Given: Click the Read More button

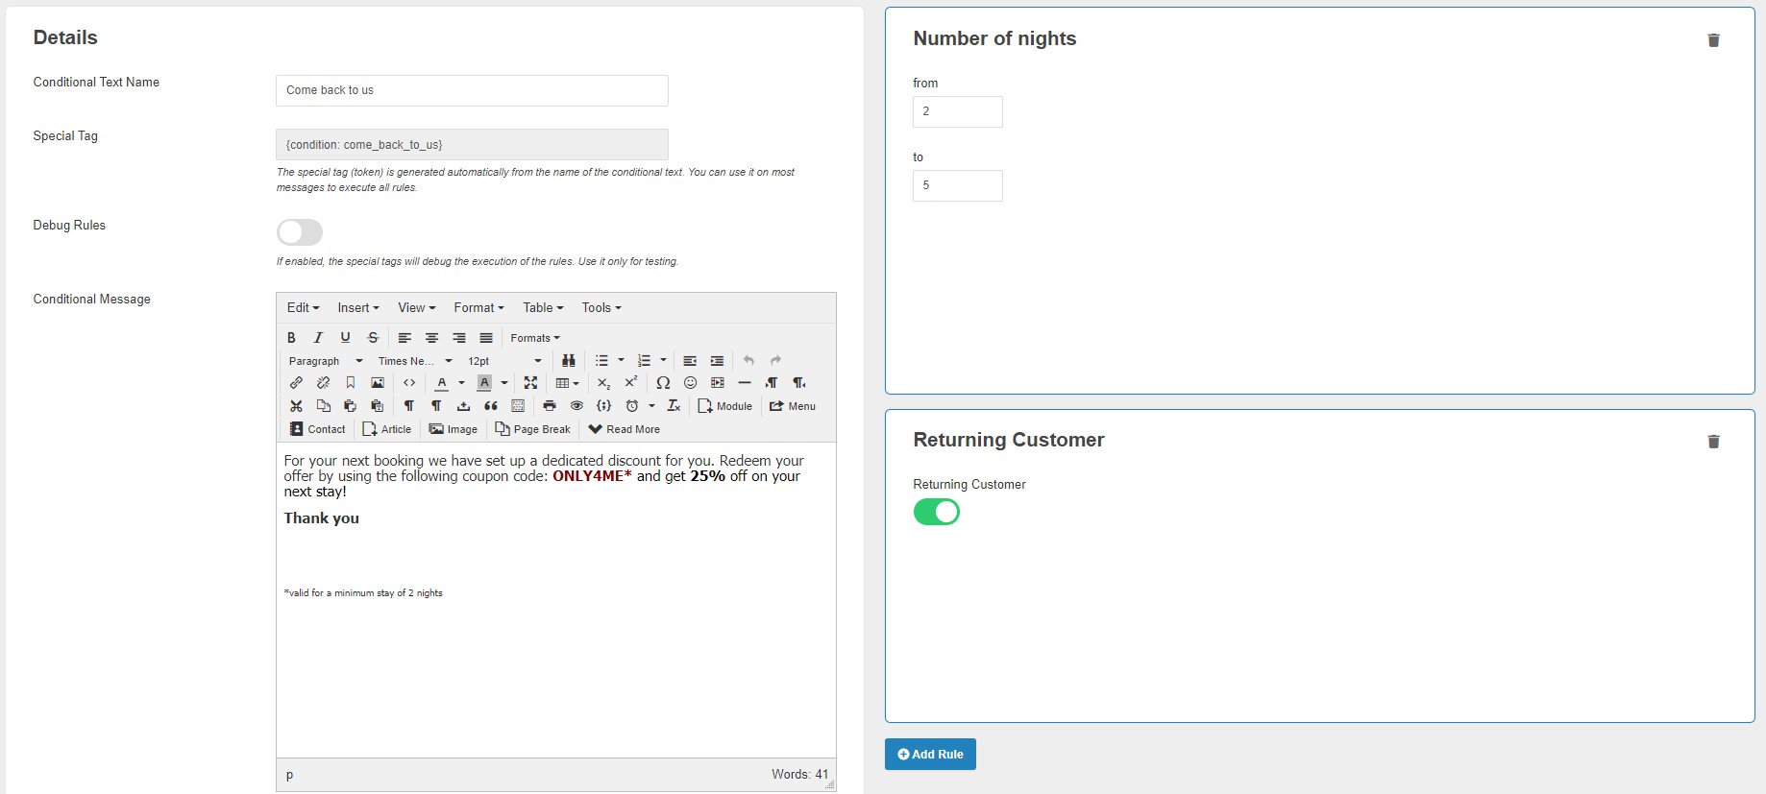Looking at the screenshot, I should click(624, 429).
